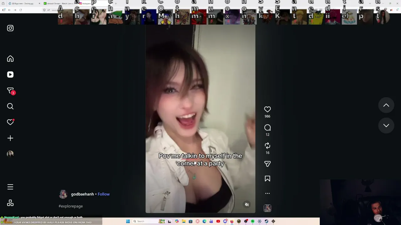Open Steam from the taskbar
401x225 pixels.
click(266, 221)
